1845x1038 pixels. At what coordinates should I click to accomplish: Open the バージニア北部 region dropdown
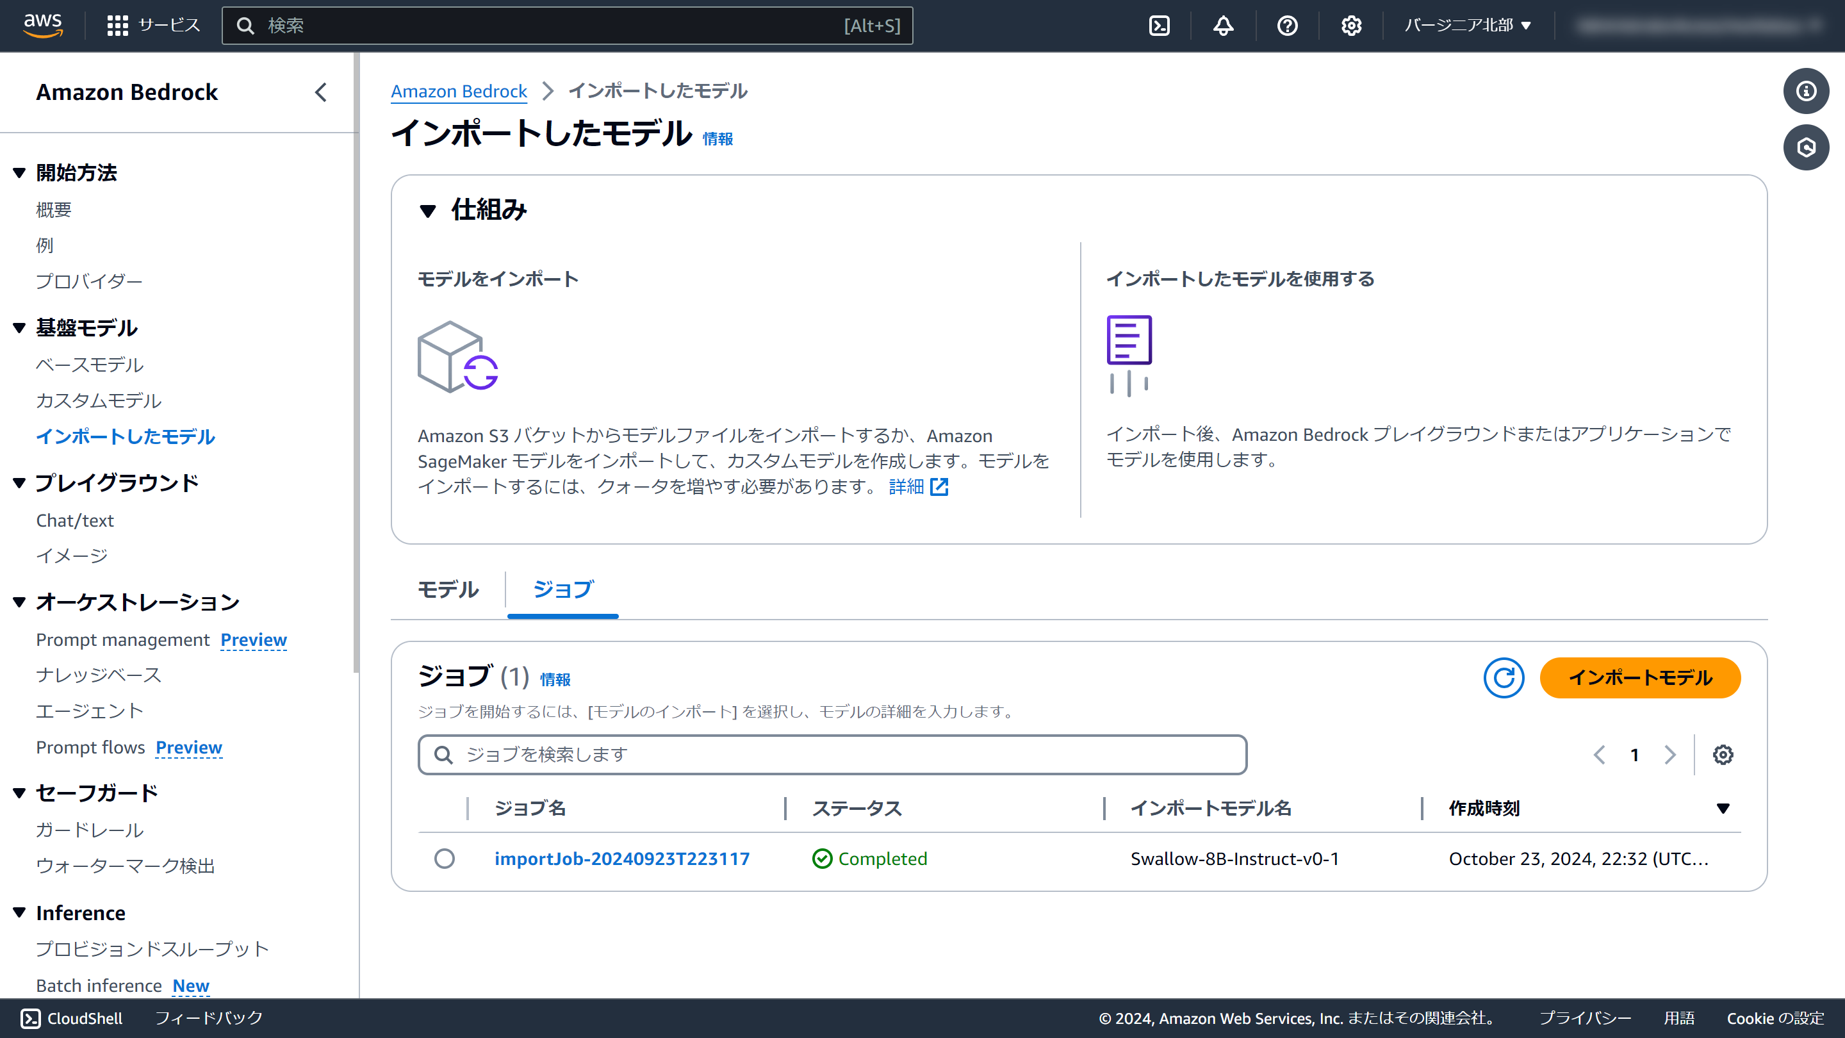(1467, 26)
